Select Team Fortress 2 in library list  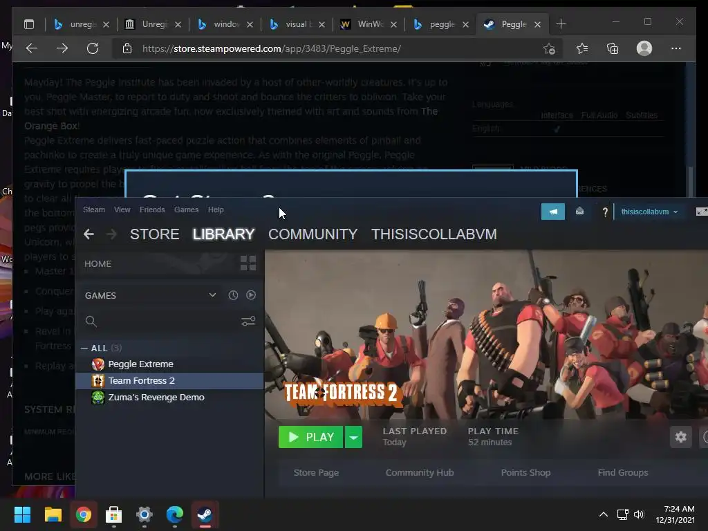tap(169, 381)
